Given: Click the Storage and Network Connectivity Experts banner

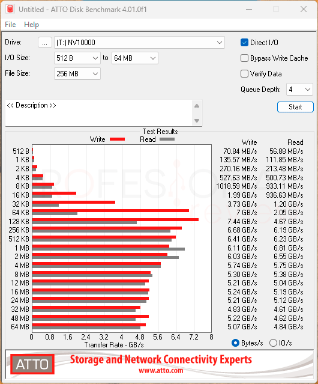Looking at the screenshot, I should point(161,360).
